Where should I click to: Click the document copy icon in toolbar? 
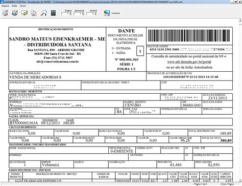tap(34, 13)
